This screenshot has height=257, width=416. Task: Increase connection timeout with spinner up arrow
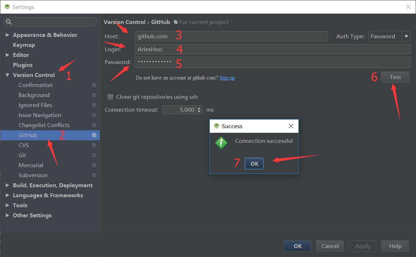point(199,108)
